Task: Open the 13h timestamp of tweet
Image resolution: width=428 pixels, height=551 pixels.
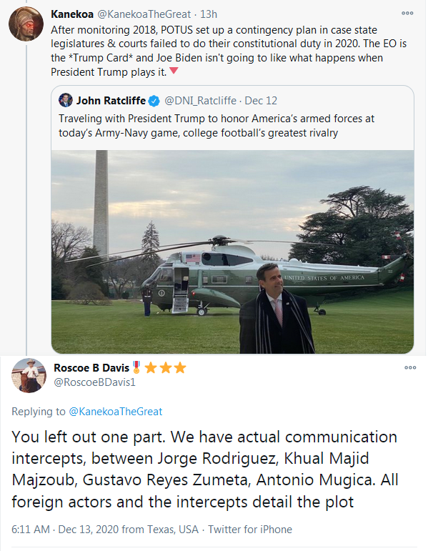Action: click(209, 14)
